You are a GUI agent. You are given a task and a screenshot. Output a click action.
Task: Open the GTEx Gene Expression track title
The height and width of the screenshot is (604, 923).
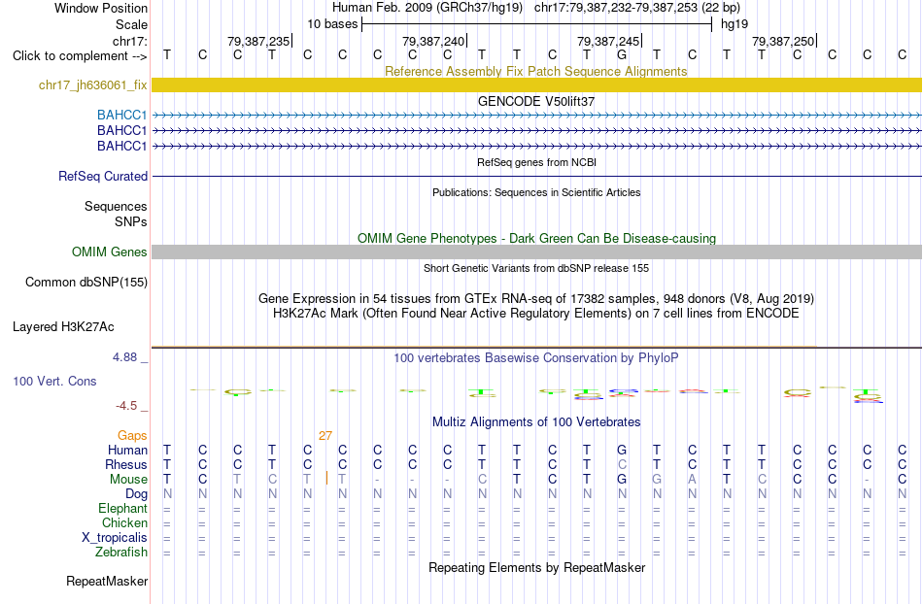(536, 299)
